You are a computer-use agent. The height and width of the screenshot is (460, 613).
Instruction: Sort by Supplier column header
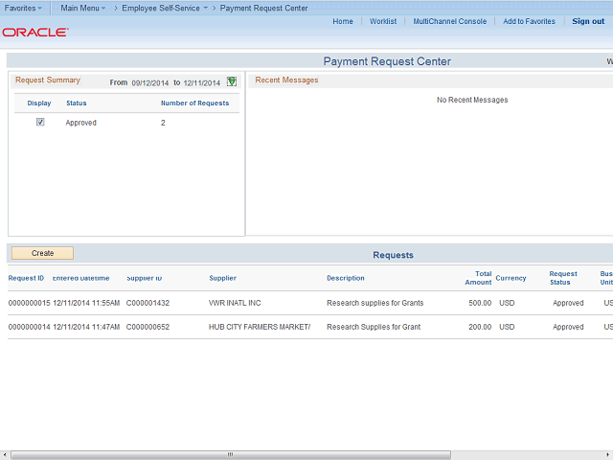coord(222,278)
